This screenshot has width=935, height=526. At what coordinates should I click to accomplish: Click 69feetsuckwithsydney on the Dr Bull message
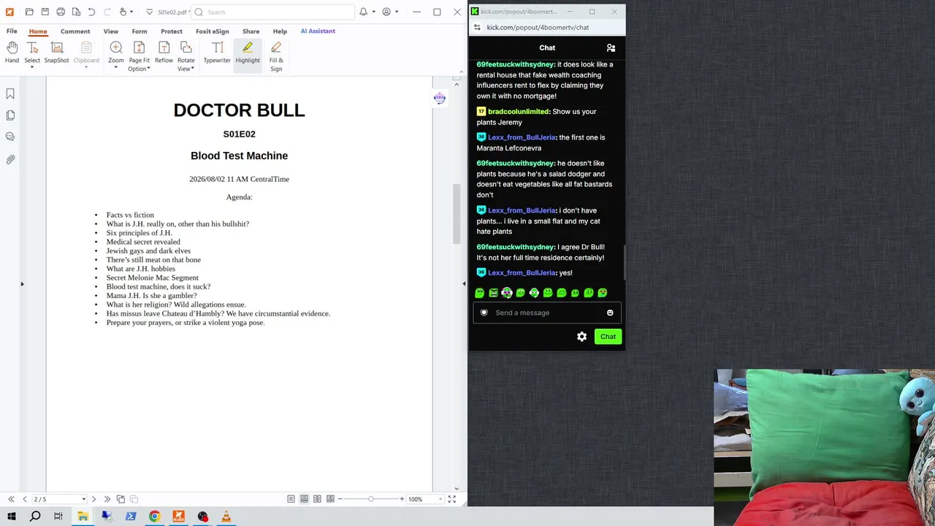pos(516,247)
